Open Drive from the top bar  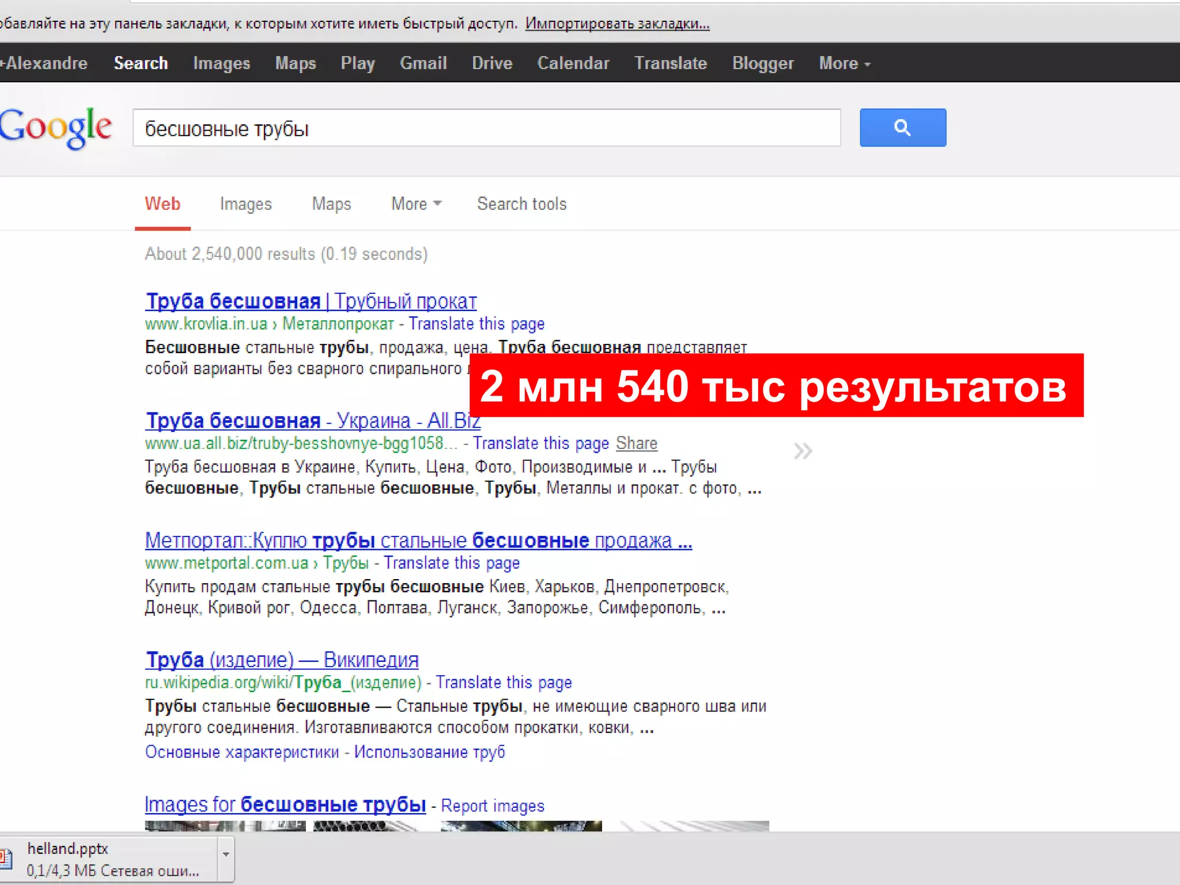click(492, 63)
